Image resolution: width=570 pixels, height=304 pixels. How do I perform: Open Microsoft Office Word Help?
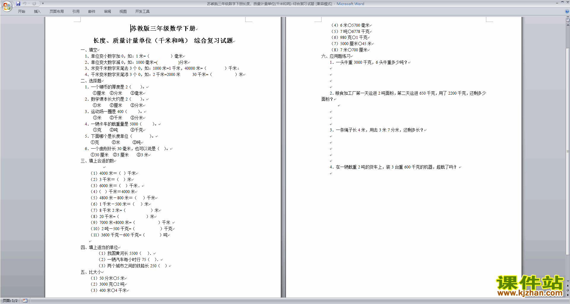tap(567, 11)
